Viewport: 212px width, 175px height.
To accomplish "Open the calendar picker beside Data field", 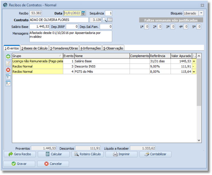I will [x=83, y=13].
